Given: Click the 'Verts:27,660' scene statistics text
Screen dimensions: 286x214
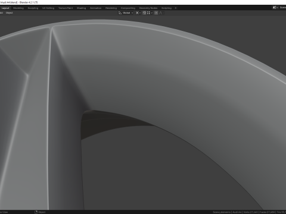Looking at the screenshot, I should [x=251, y=212].
